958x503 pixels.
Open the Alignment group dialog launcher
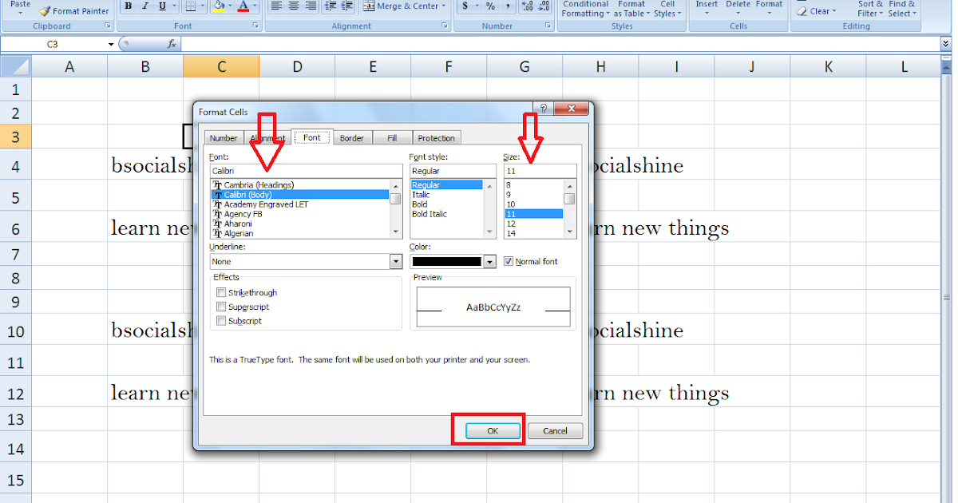[445, 26]
